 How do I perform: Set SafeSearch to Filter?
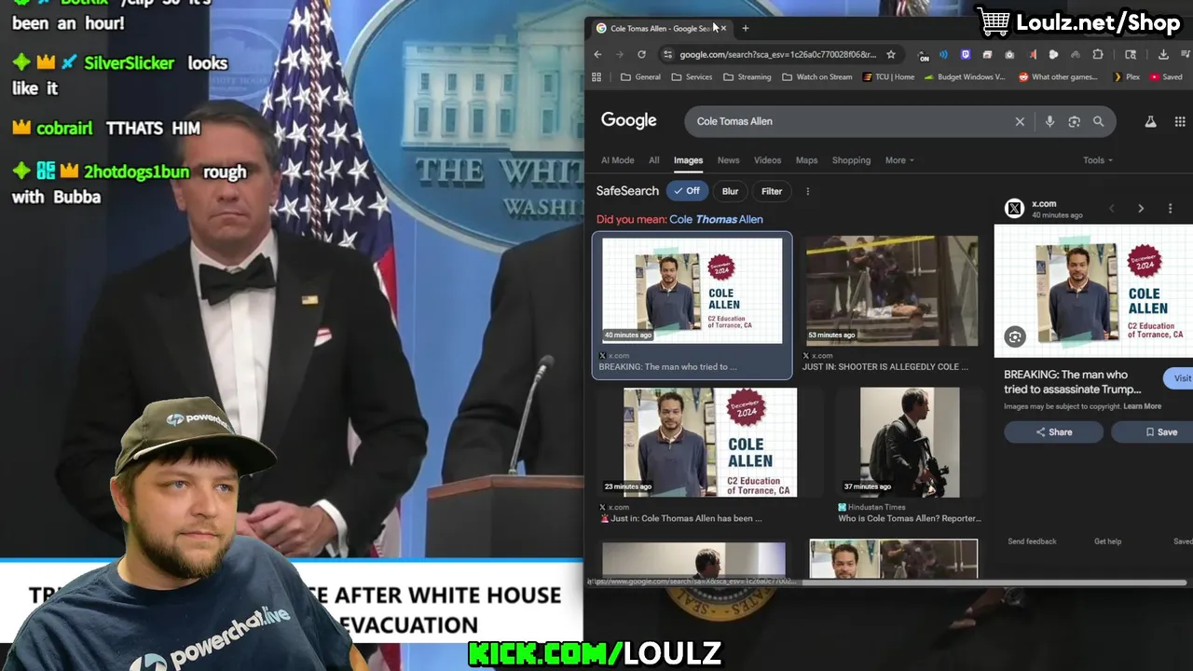point(772,191)
